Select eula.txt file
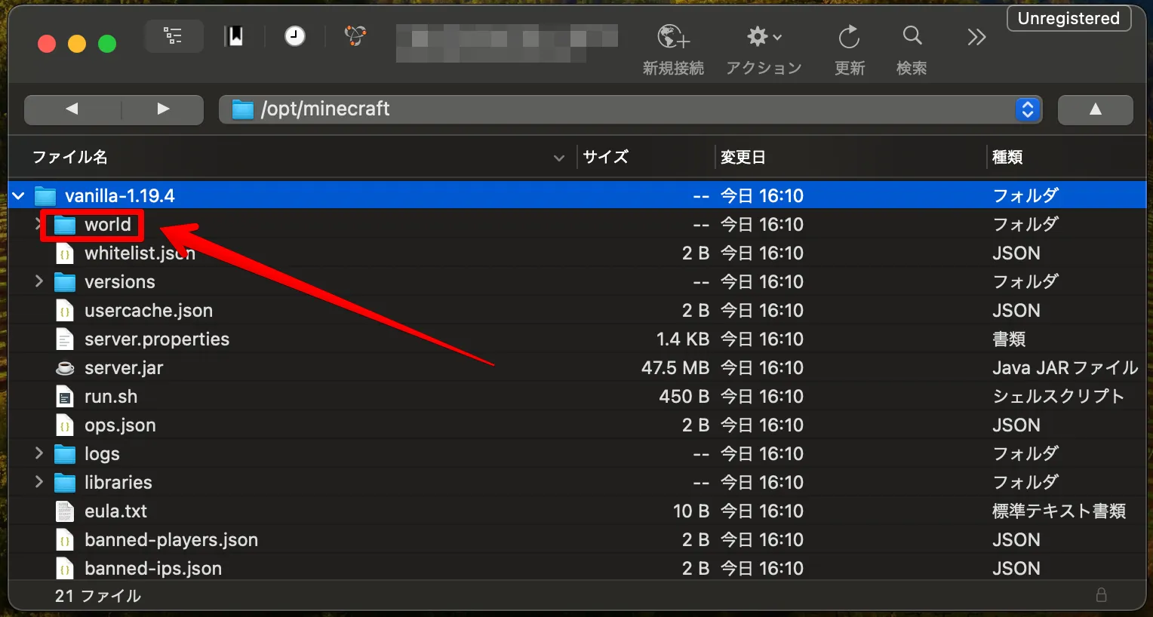The height and width of the screenshot is (617, 1153). click(x=115, y=511)
